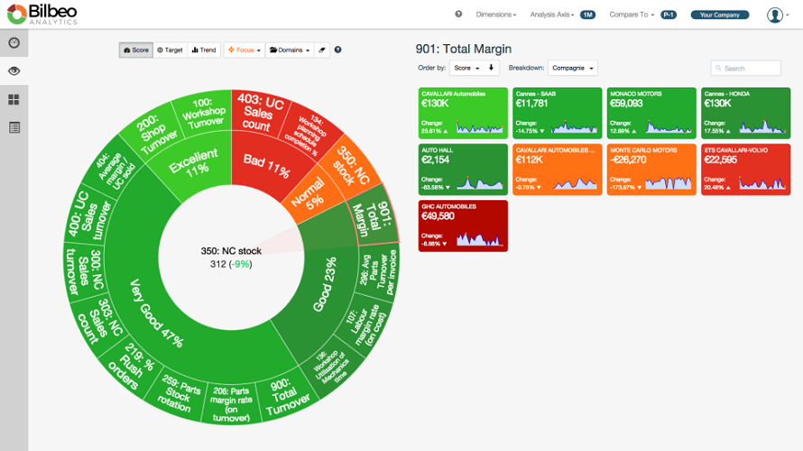Click the Your Company button
The height and width of the screenshot is (451, 803).
pyautogui.click(x=719, y=14)
